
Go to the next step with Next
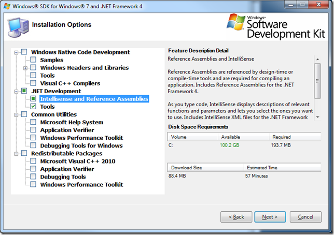click(x=270, y=217)
